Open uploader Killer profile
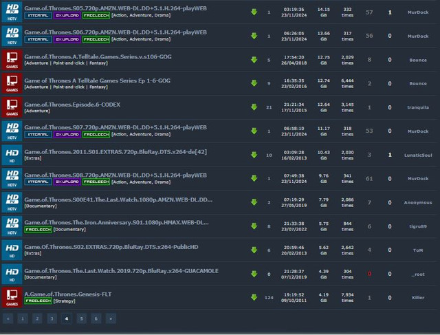This screenshot has width=440, height=335. (418, 298)
